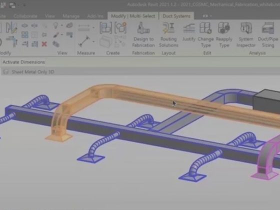Click the Justify duct tool

point(189,32)
